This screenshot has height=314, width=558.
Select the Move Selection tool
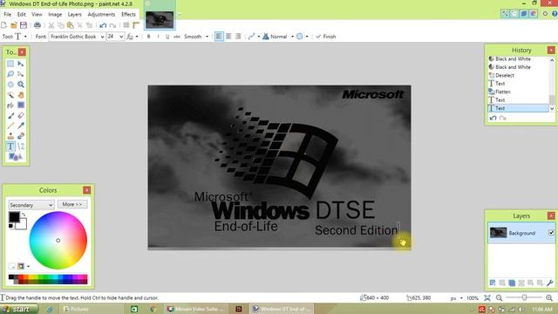click(x=21, y=74)
